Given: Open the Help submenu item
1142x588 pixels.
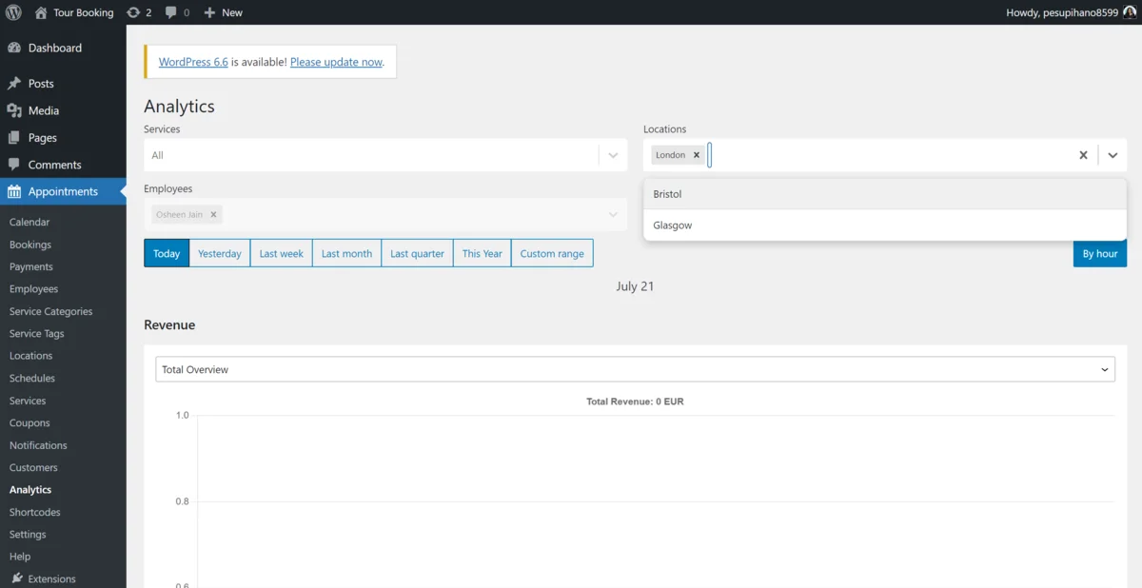Looking at the screenshot, I should coord(20,557).
